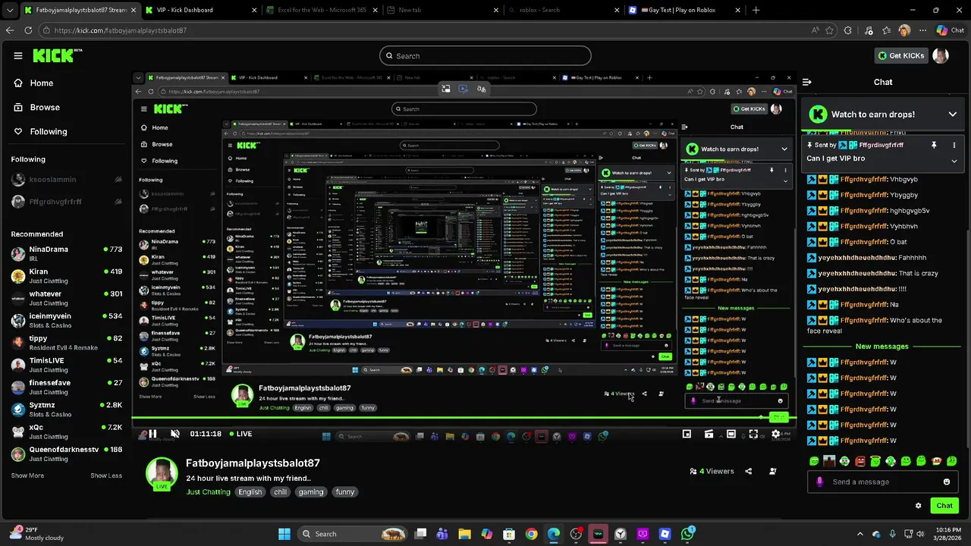
Task: Toggle fullscreen on the video player
Action: pyautogui.click(x=753, y=434)
